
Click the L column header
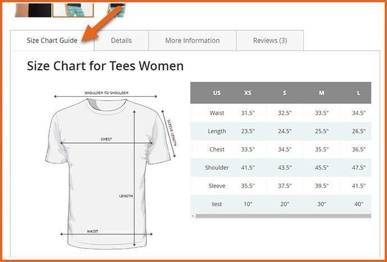358,93
